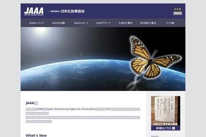Click the Japan Advertising Agencies Association text
The image size is (206, 137).
[x=71, y=109]
